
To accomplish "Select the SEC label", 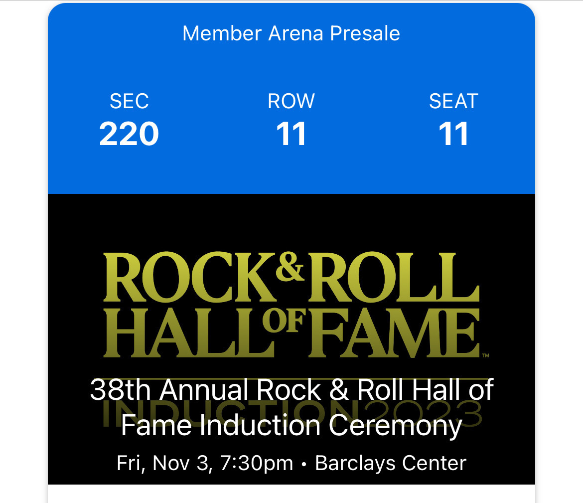I will (129, 101).
